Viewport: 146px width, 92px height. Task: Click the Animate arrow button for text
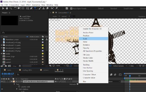tap(78, 84)
